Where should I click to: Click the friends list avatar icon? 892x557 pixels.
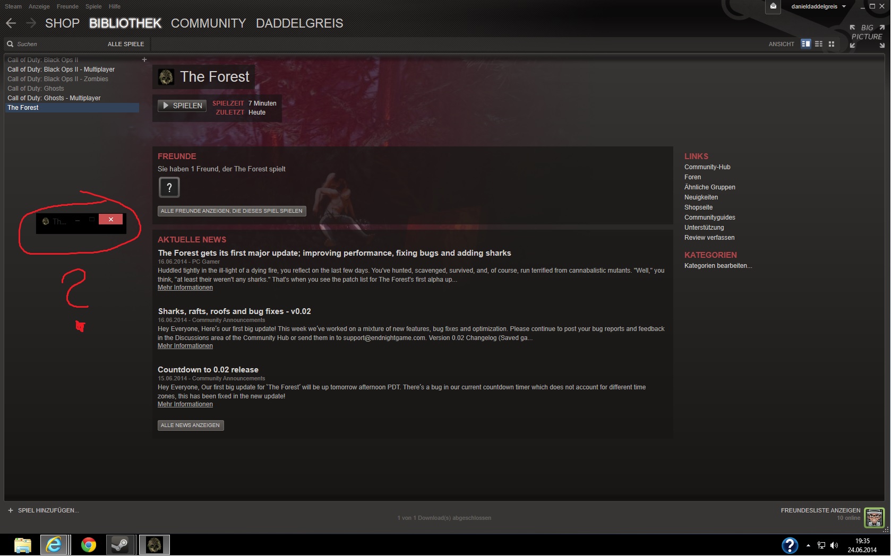point(874,517)
